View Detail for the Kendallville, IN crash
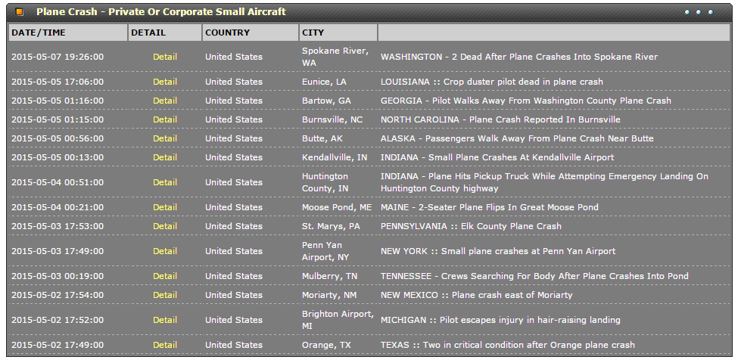 165,157
